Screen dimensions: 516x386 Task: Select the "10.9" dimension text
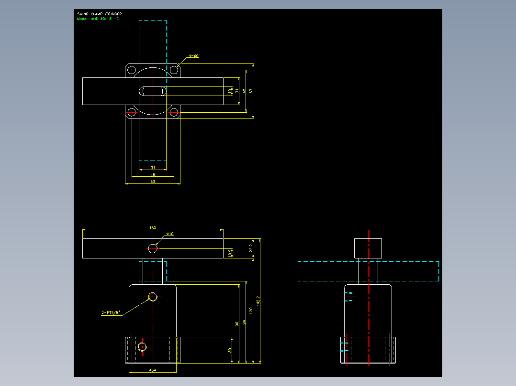(x=230, y=253)
